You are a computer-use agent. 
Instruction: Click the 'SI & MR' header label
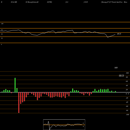pos(14,2)
